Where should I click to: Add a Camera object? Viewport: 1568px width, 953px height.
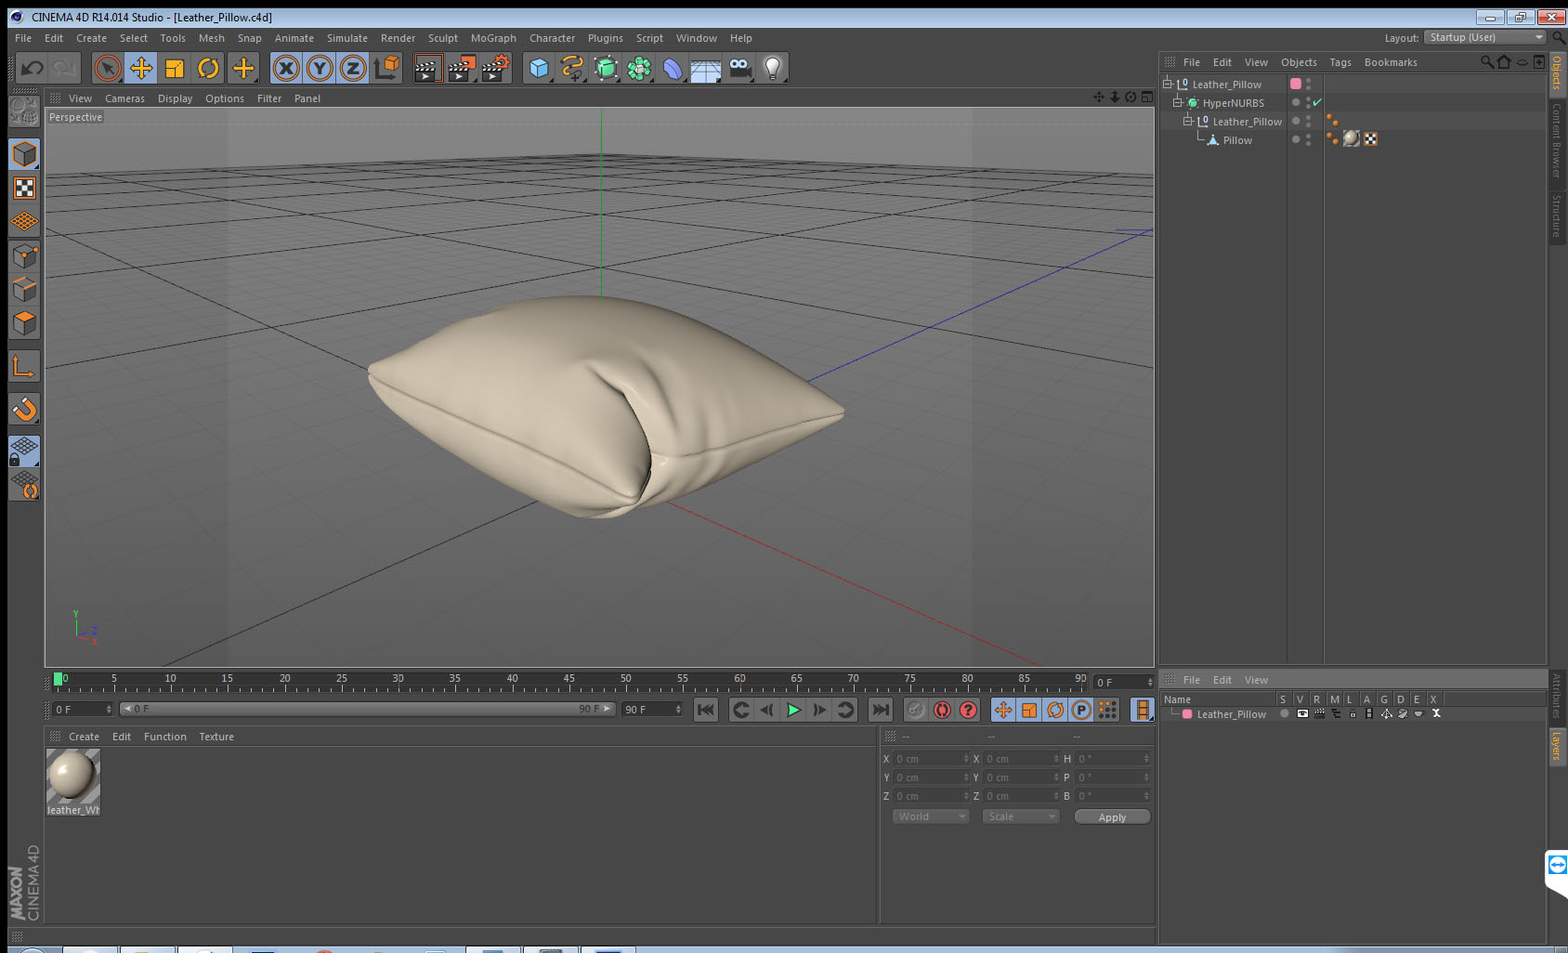[739, 68]
